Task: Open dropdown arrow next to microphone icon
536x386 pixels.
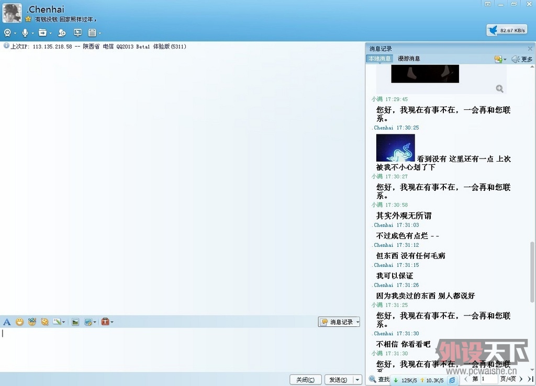Action: 33,33
